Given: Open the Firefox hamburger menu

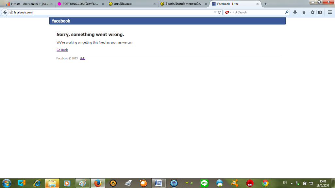Looking at the screenshot, I should (x=330, y=12).
